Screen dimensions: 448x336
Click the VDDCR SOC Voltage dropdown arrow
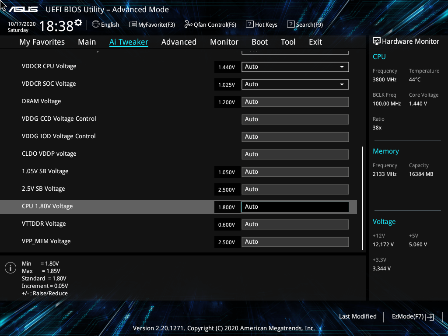pos(342,84)
